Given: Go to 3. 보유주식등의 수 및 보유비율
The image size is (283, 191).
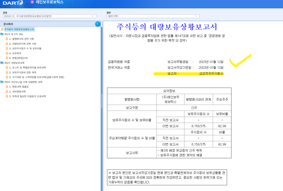Looking at the screenshot, I should click(x=25, y=49).
